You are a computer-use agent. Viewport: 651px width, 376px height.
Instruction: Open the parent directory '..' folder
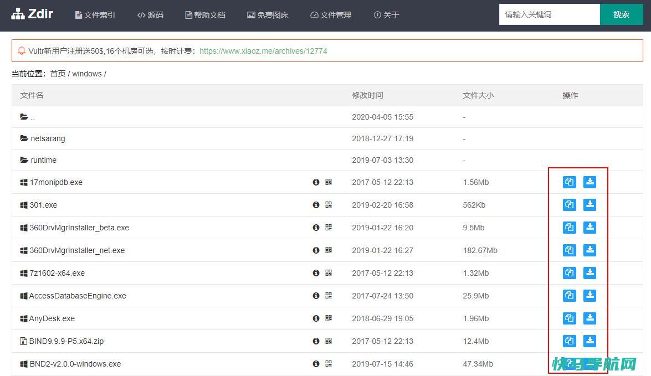click(27, 117)
